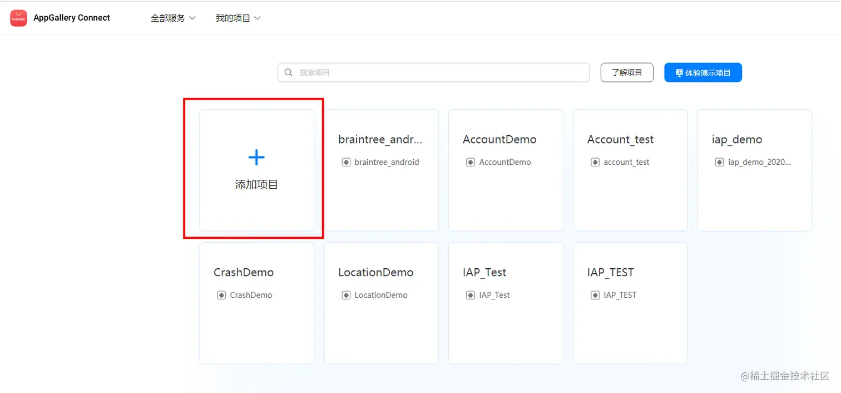Screen dimensions: 841x393
Task: Click the presentation icon in 体验演示项目 button
Action: click(x=679, y=73)
